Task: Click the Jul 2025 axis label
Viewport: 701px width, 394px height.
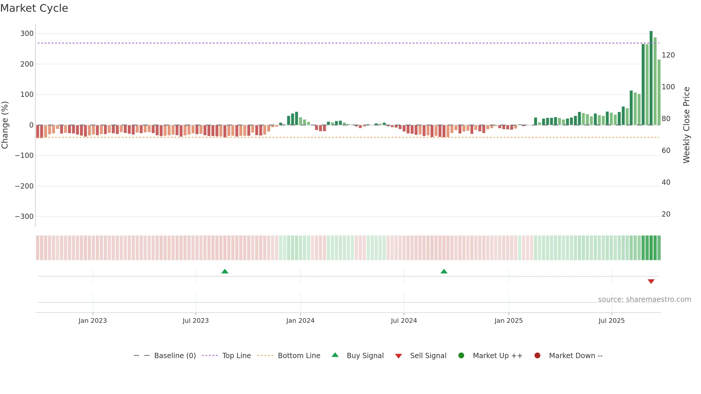Action: [x=612, y=321]
